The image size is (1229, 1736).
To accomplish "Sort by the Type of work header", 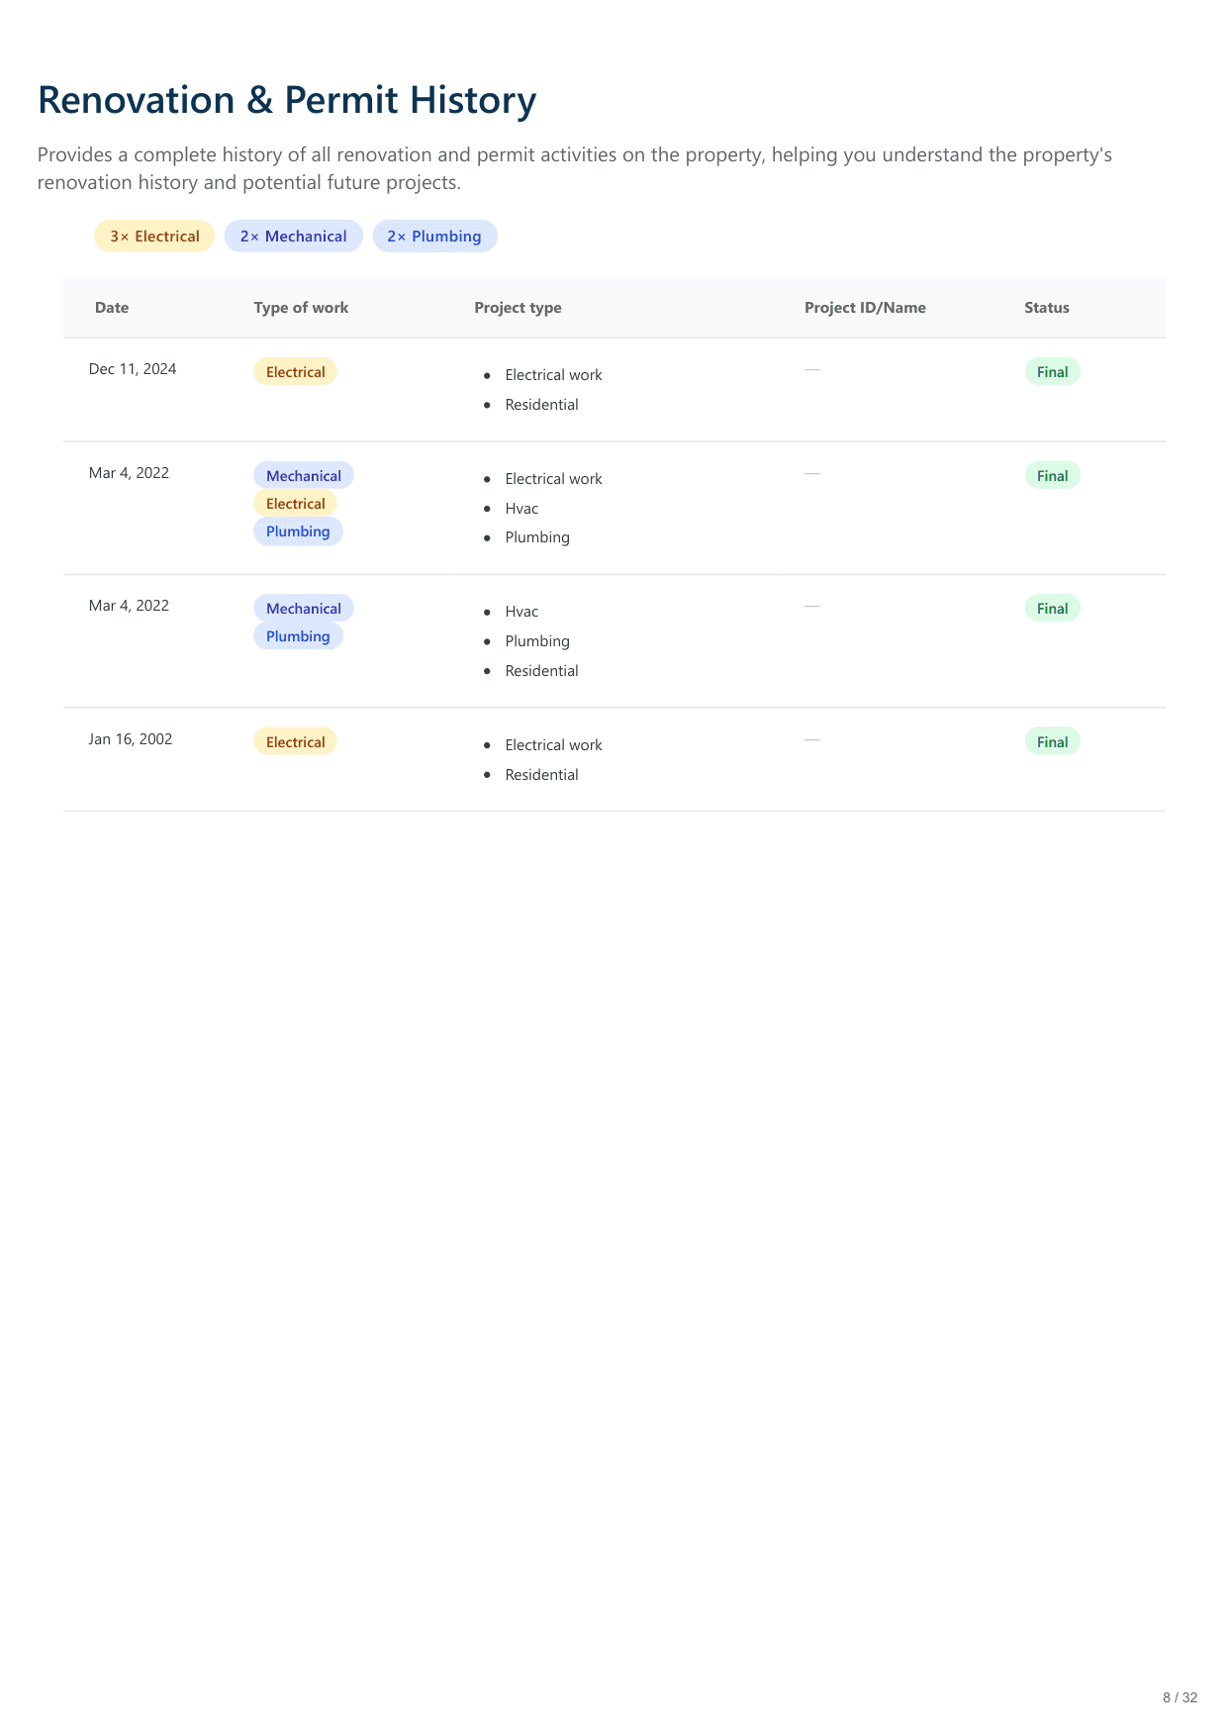I will (x=301, y=308).
